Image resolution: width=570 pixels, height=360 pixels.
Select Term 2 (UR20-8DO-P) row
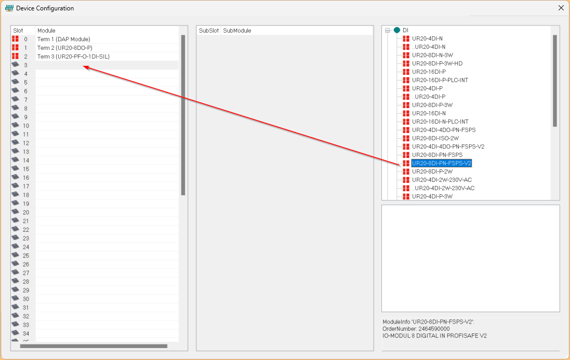point(95,48)
